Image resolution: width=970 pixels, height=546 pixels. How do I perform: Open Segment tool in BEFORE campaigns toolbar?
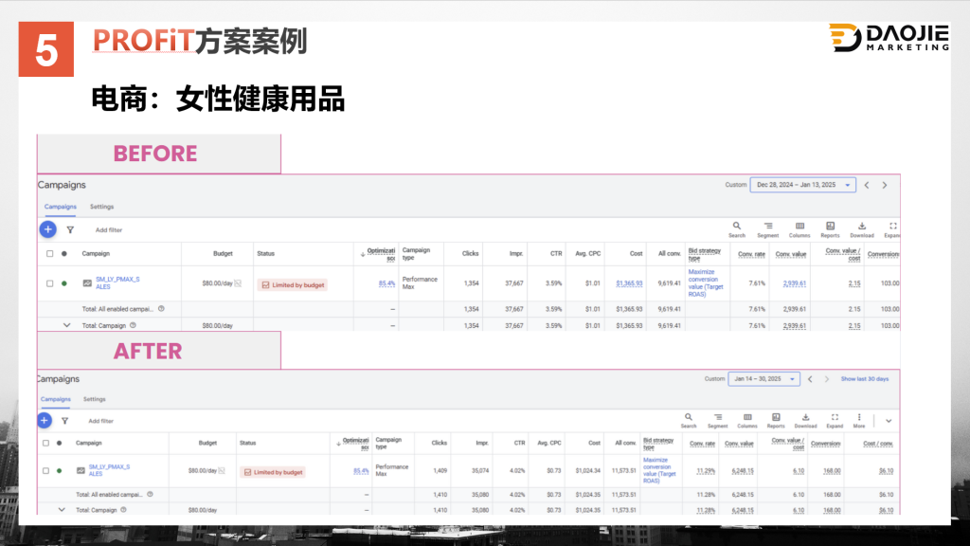tap(767, 229)
